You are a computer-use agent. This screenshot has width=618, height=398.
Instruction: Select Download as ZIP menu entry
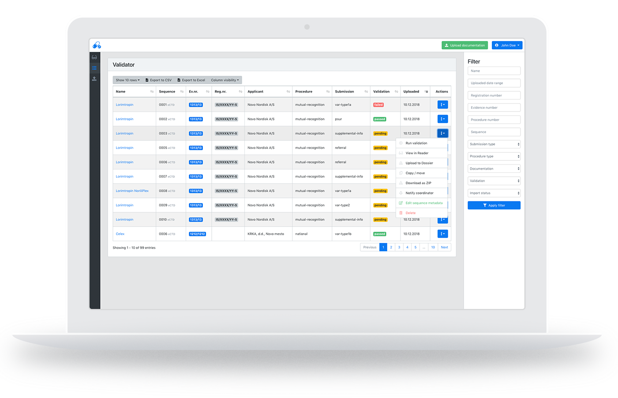[x=418, y=183]
